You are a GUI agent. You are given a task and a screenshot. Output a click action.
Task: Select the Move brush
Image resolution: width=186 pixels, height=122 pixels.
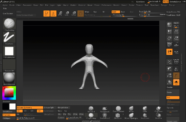(x=131, y=109)
